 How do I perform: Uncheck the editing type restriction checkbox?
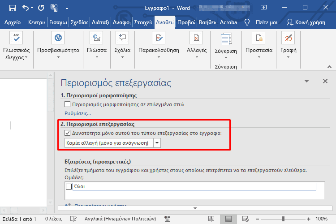click(x=68, y=133)
